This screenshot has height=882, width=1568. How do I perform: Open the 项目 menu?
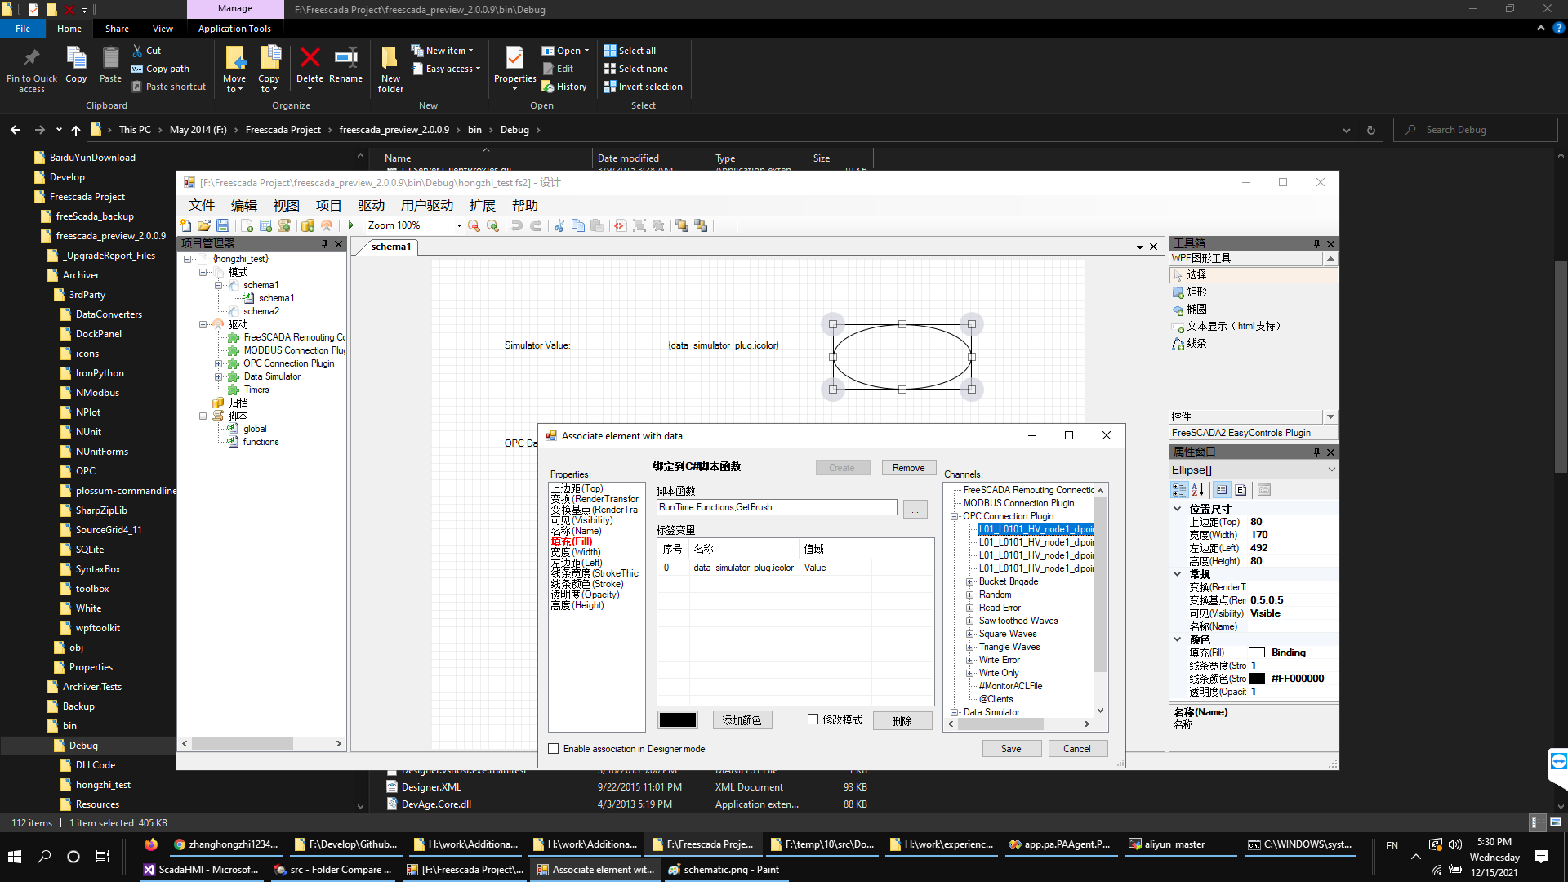click(x=328, y=206)
